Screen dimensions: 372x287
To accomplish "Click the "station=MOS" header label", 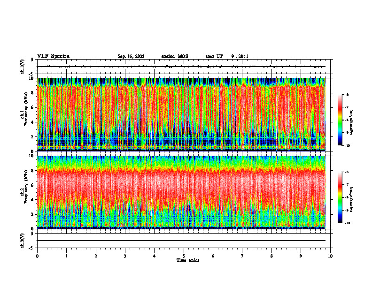I will click(175, 56).
